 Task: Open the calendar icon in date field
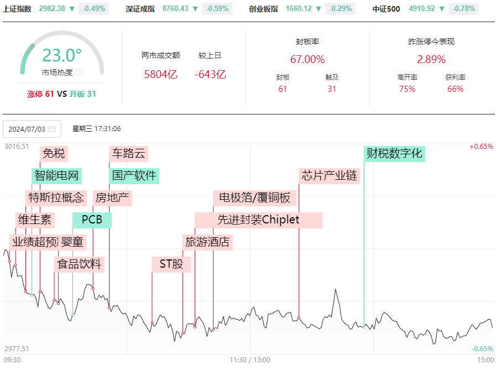tap(51, 129)
